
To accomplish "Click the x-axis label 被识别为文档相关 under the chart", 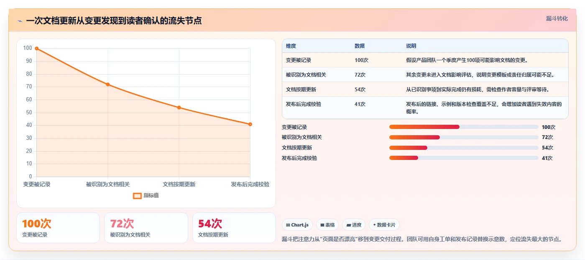I will click(108, 184).
